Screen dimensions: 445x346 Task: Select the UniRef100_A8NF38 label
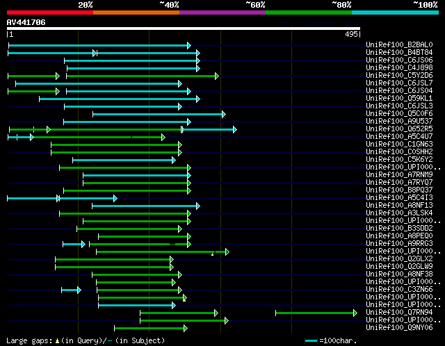(399, 274)
